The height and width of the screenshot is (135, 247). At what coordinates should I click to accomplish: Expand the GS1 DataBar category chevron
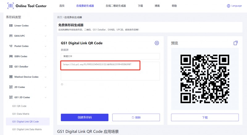(45, 67)
